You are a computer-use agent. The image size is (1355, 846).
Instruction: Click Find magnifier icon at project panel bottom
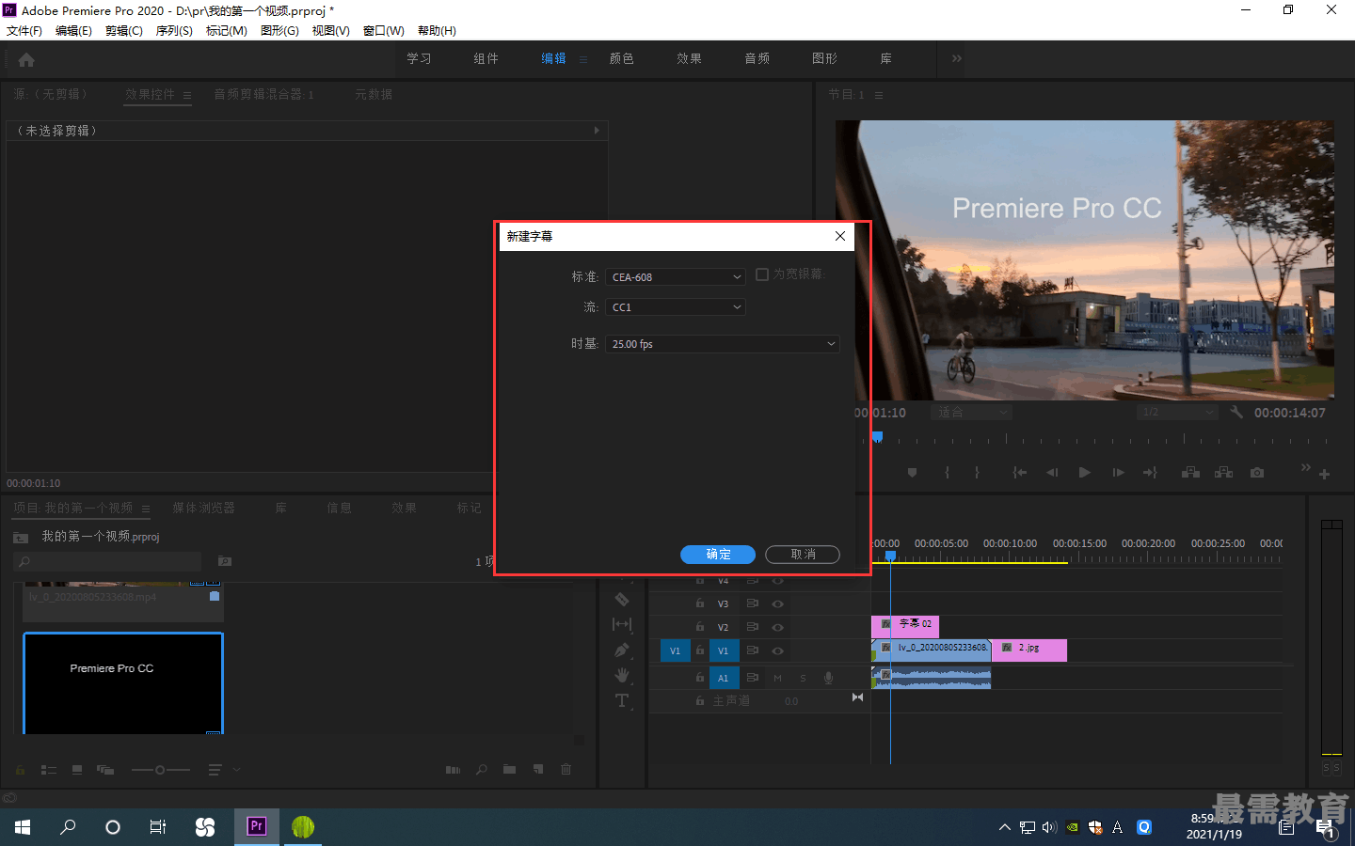[x=482, y=770]
